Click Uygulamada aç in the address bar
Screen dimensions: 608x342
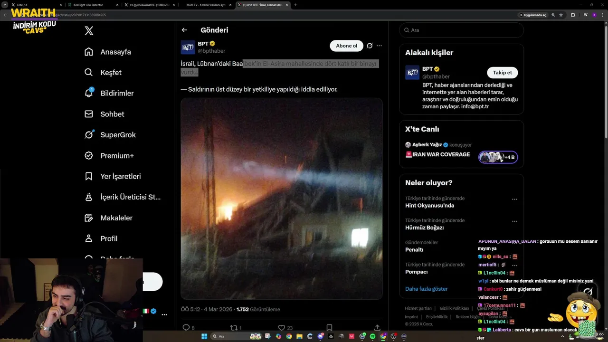coord(533,15)
